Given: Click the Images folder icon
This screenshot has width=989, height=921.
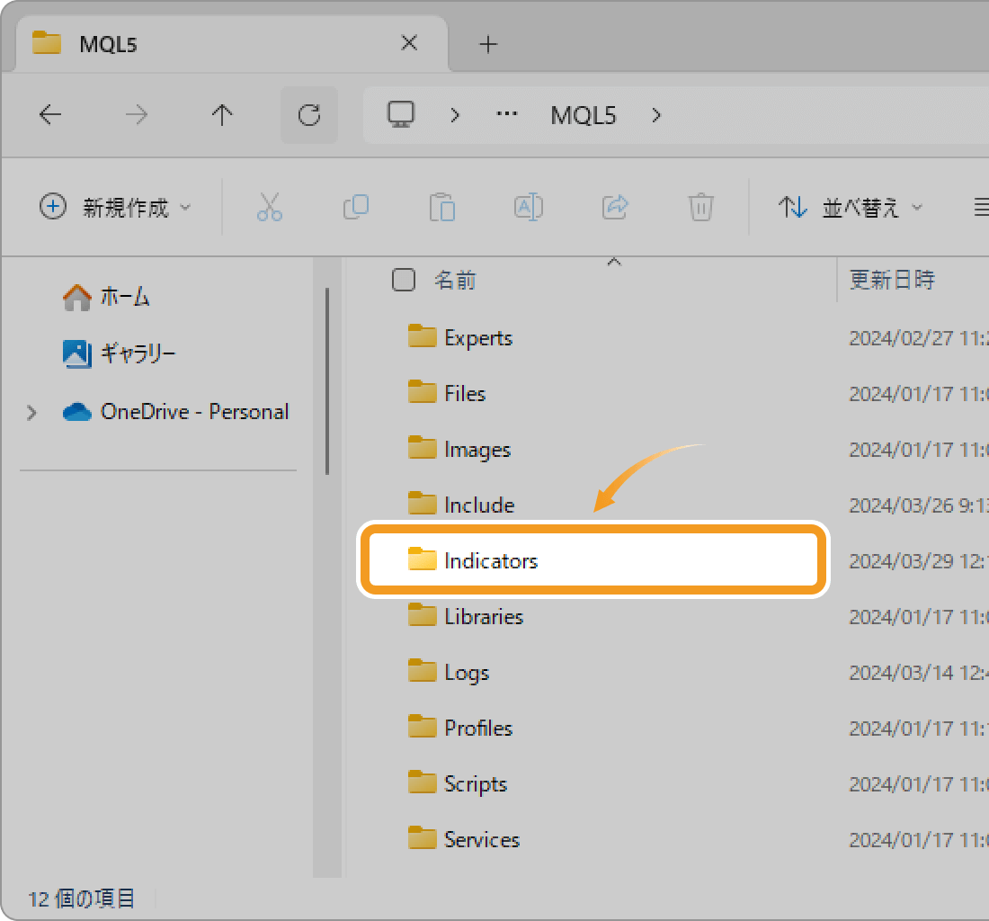Looking at the screenshot, I should (x=422, y=447).
